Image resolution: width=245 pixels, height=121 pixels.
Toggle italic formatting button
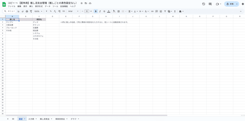point(100,11)
